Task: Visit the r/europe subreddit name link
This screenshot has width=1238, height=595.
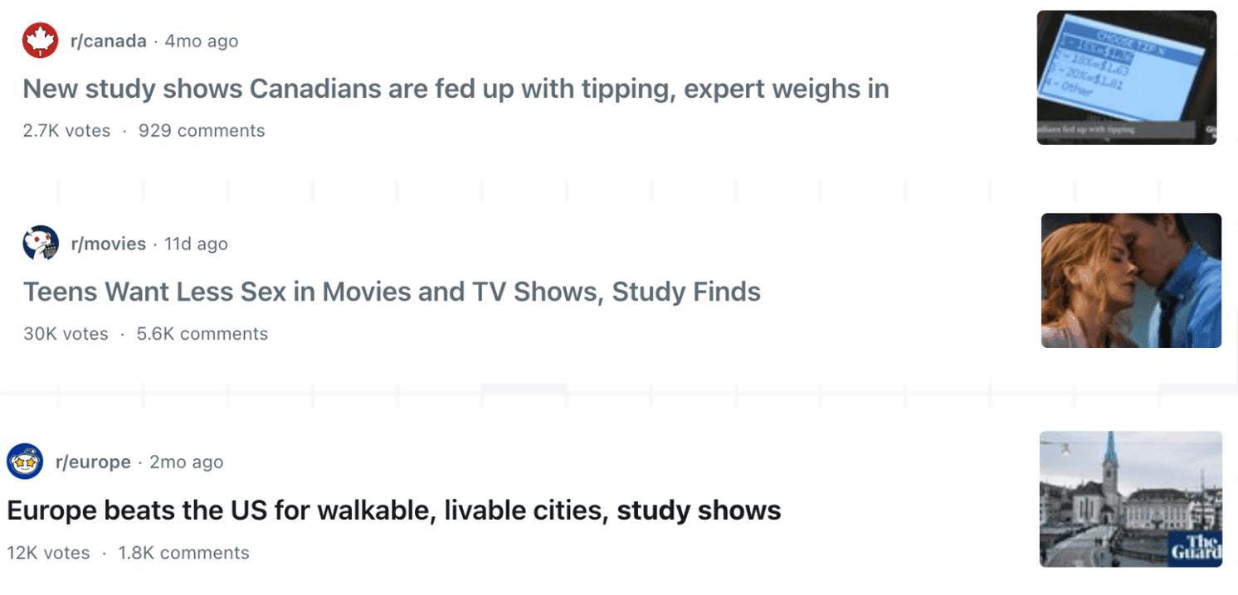Action: click(x=93, y=462)
